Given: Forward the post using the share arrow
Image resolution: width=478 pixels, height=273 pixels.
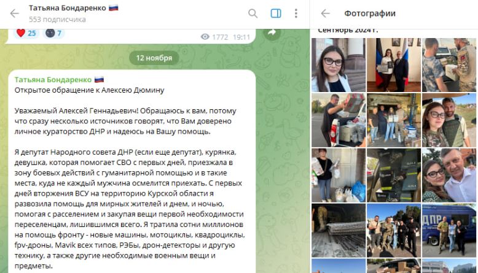Looking at the screenshot, I should click(272, 33).
